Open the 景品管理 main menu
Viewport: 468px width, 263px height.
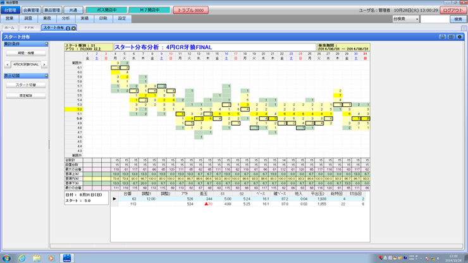coord(52,10)
